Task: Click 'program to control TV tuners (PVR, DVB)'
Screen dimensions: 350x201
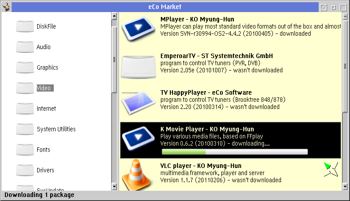Action: pos(210,63)
